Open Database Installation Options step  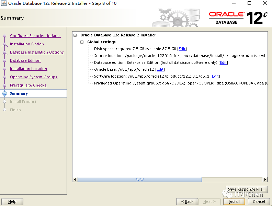coord(37,52)
